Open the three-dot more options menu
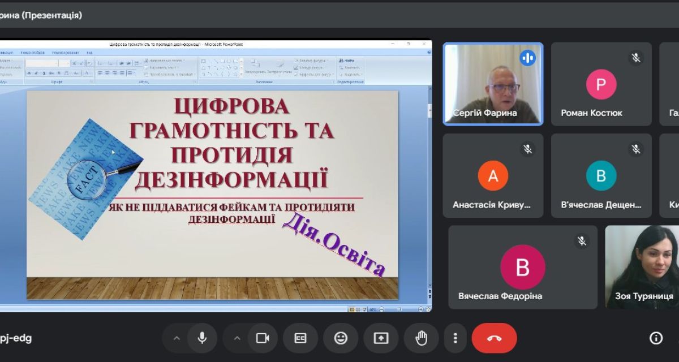Screen dimensions: 679x362 455,338
